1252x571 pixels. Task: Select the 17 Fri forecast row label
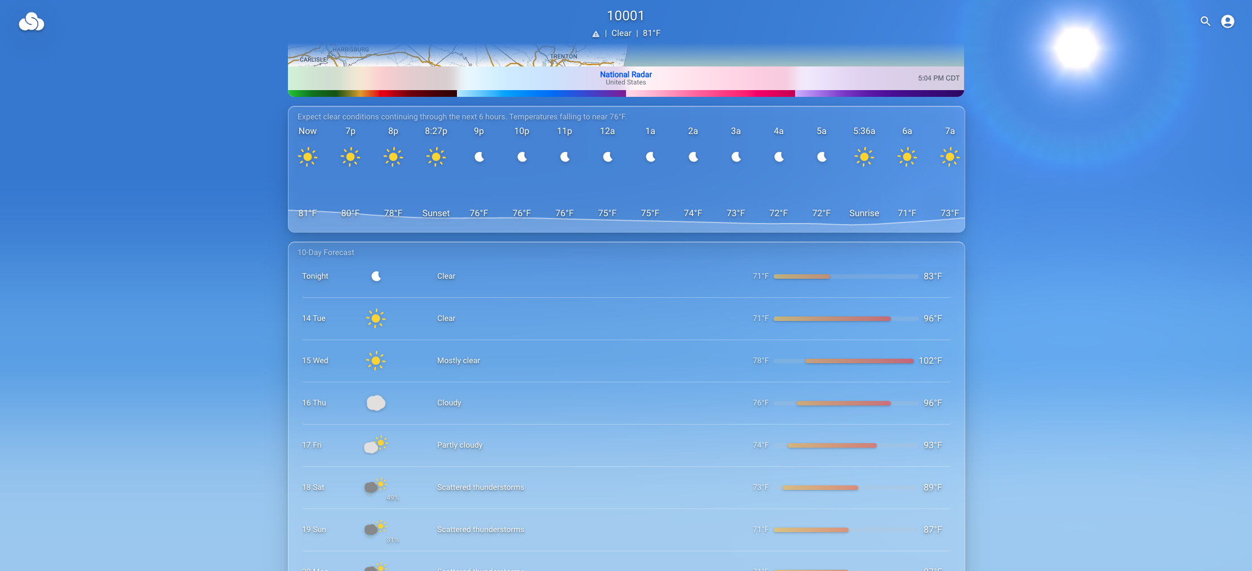pos(312,445)
